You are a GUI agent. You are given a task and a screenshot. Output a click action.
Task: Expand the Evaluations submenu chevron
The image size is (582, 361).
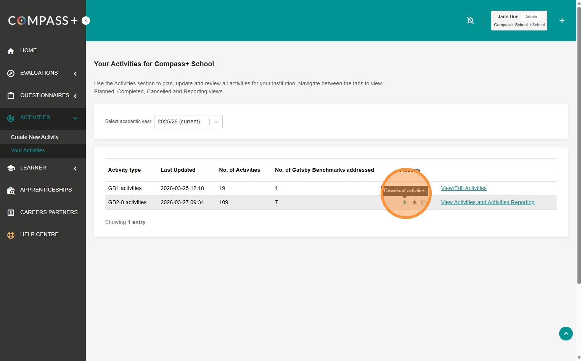coord(75,73)
